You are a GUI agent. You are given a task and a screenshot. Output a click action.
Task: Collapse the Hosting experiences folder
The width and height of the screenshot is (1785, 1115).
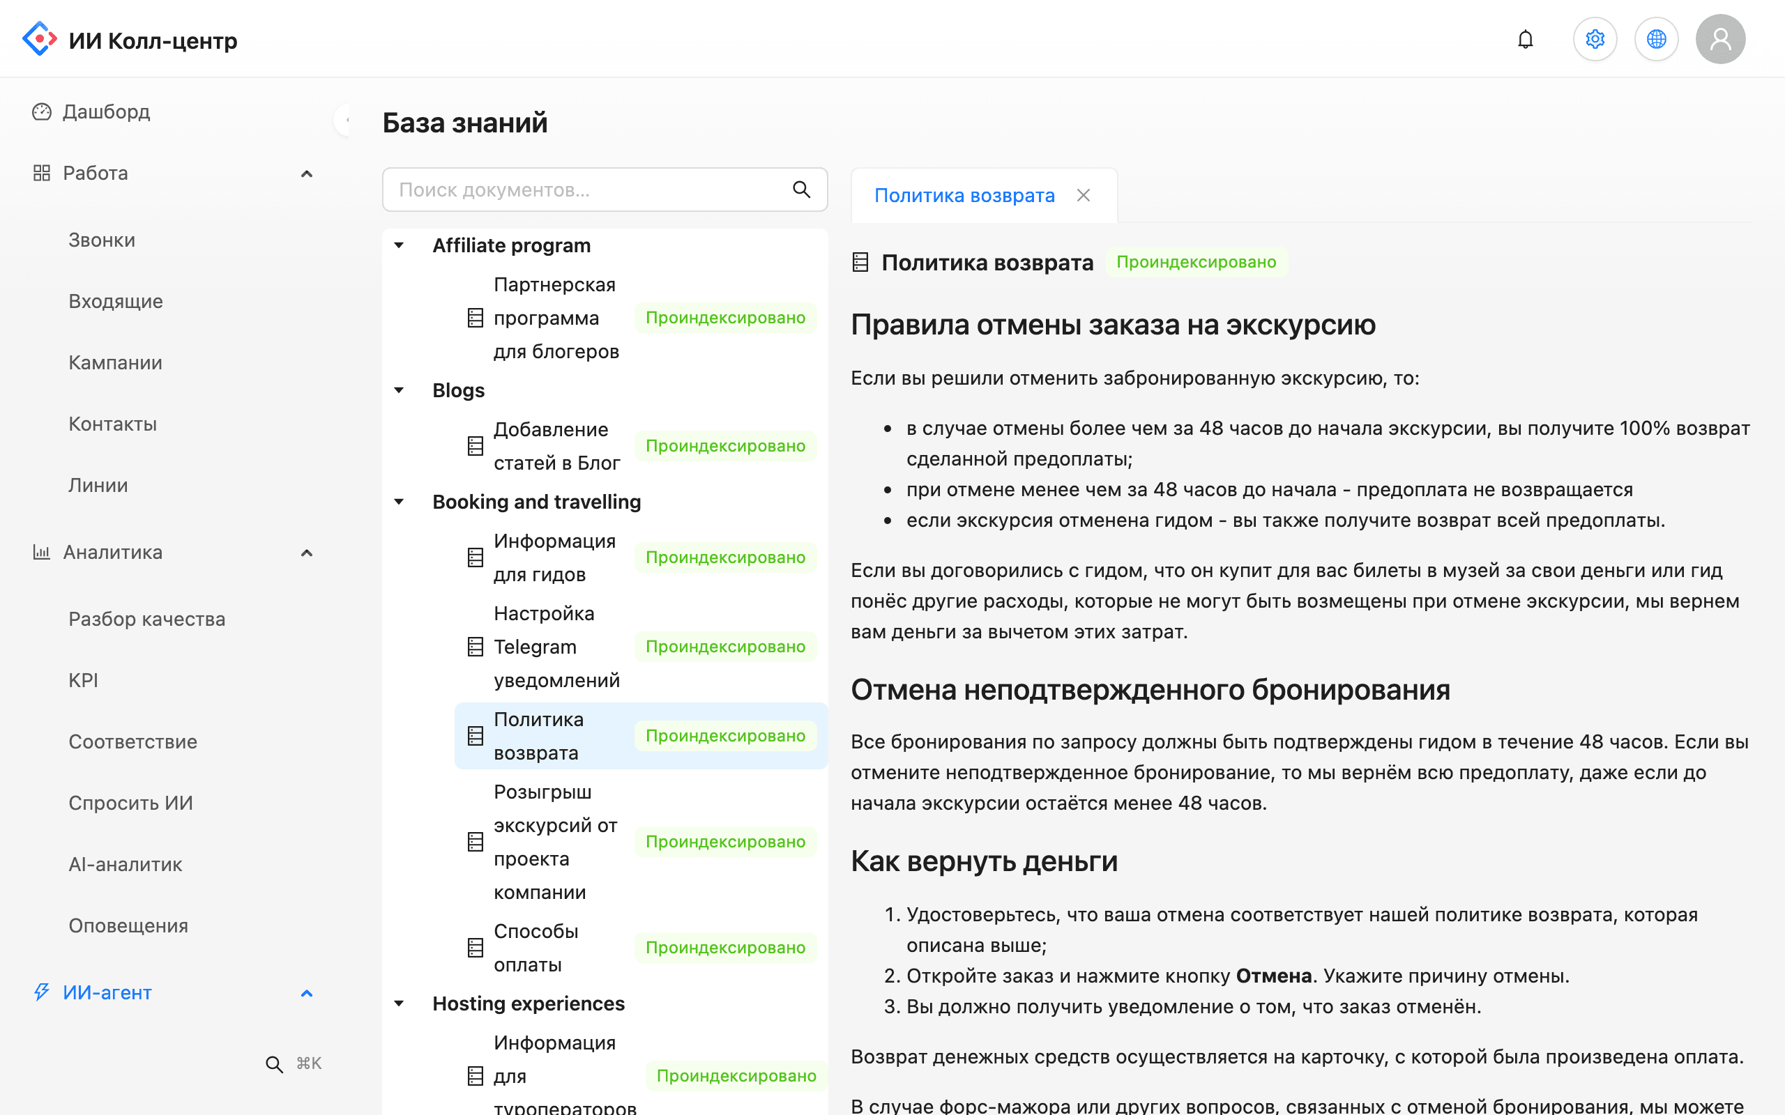399,1003
